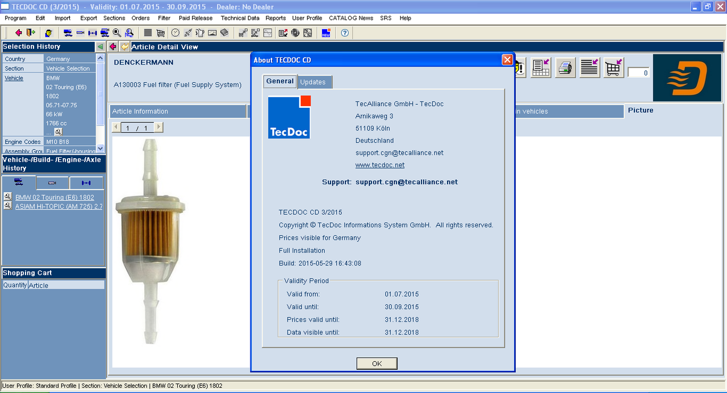727x393 pixels.
Task: Open the User Profile menu
Action: pyautogui.click(x=307, y=18)
